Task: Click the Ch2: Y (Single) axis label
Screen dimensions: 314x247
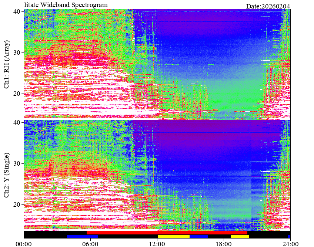Action: coord(7,175)
